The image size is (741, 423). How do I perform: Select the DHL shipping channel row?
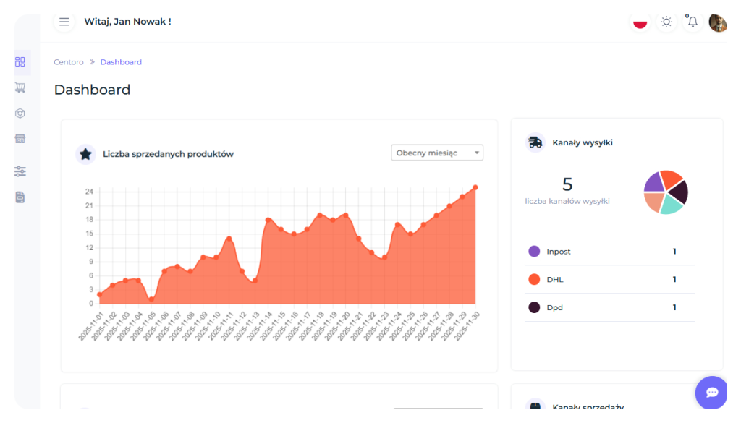point(609,279)
